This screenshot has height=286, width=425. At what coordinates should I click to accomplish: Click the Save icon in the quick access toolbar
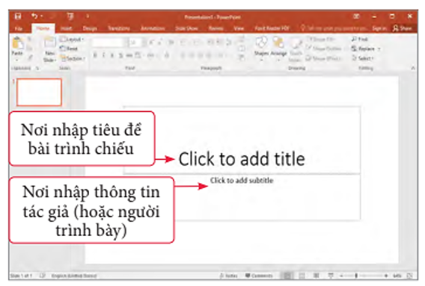pos(18,16)
